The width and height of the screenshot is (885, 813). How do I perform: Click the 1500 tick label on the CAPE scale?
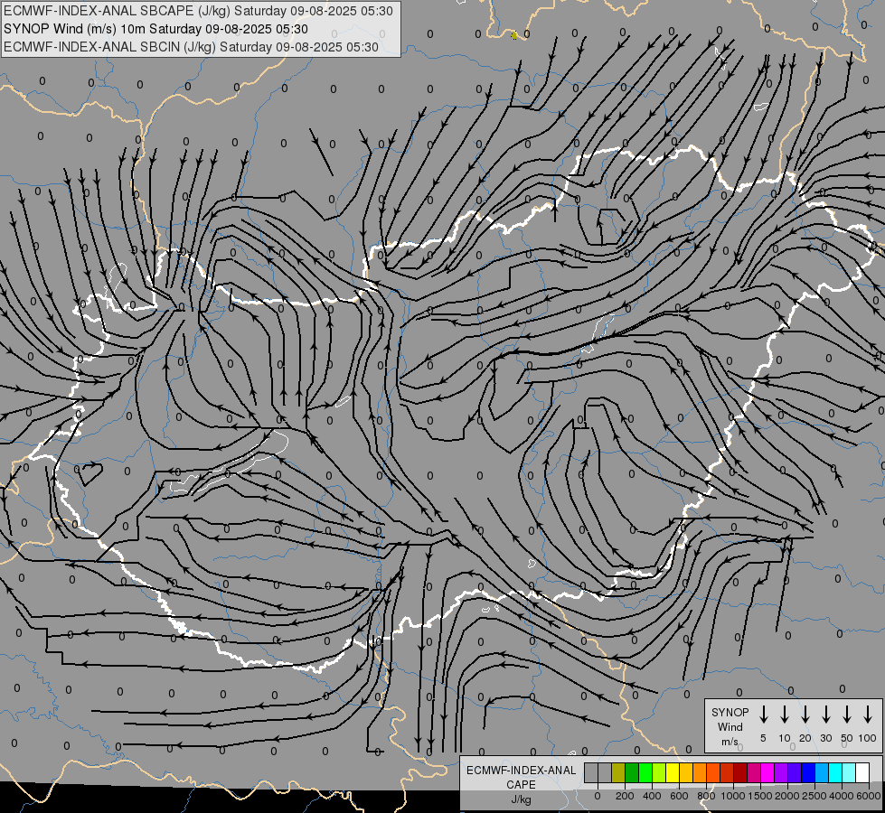tap(760, 796)
